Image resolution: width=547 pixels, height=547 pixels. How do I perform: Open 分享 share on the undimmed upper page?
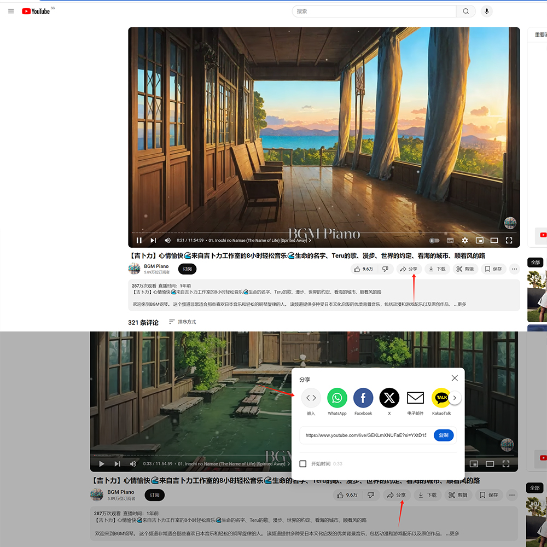tap(409, 269)
